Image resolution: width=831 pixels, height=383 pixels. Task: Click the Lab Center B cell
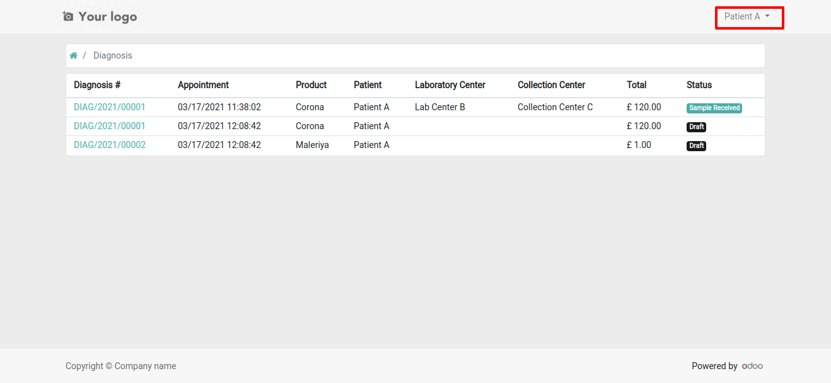tap(440, 107)
